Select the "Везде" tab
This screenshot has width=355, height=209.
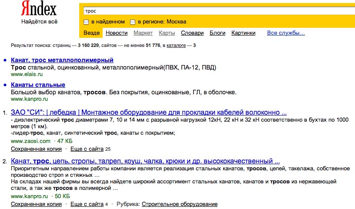[91, 33]
